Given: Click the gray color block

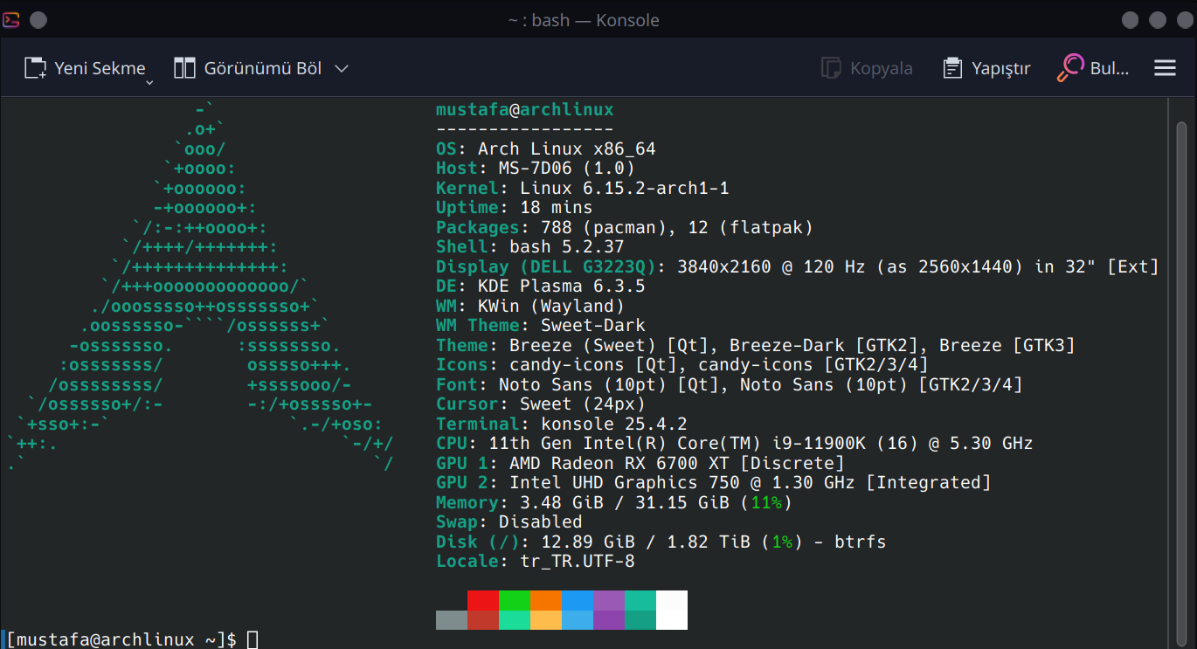Looking at the screenshot, I should (x=452, y=619).
